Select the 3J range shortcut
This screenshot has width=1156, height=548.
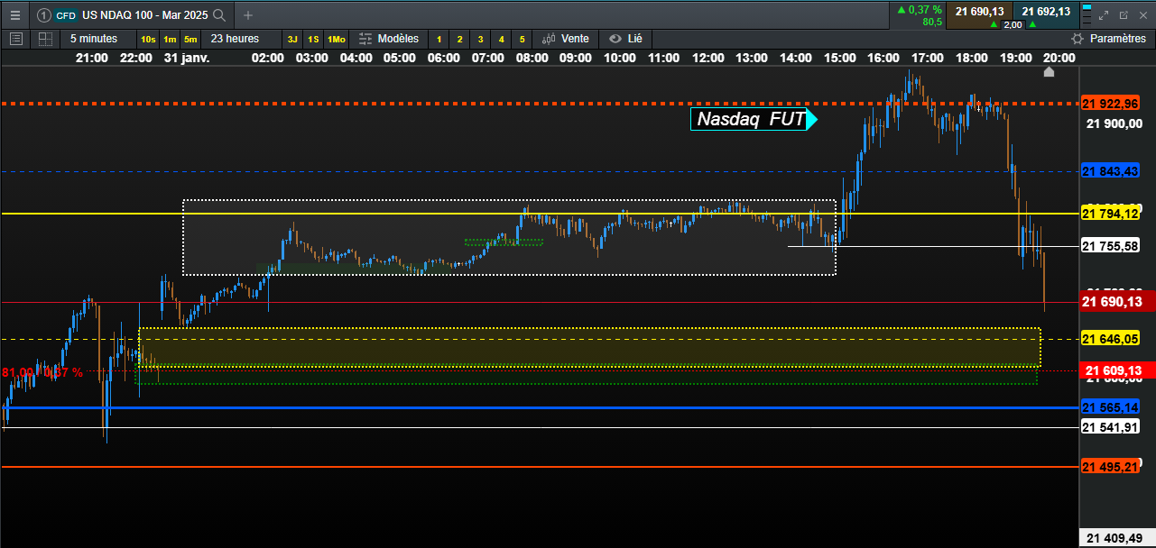click(292, 40)
